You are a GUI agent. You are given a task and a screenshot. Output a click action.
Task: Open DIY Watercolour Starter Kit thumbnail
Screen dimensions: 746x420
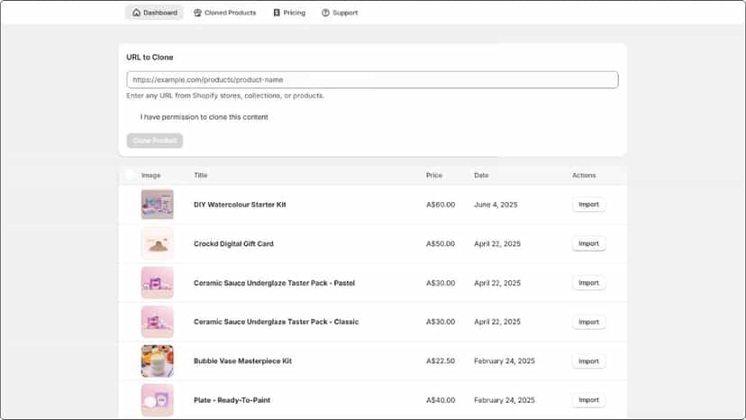point(158,205)
